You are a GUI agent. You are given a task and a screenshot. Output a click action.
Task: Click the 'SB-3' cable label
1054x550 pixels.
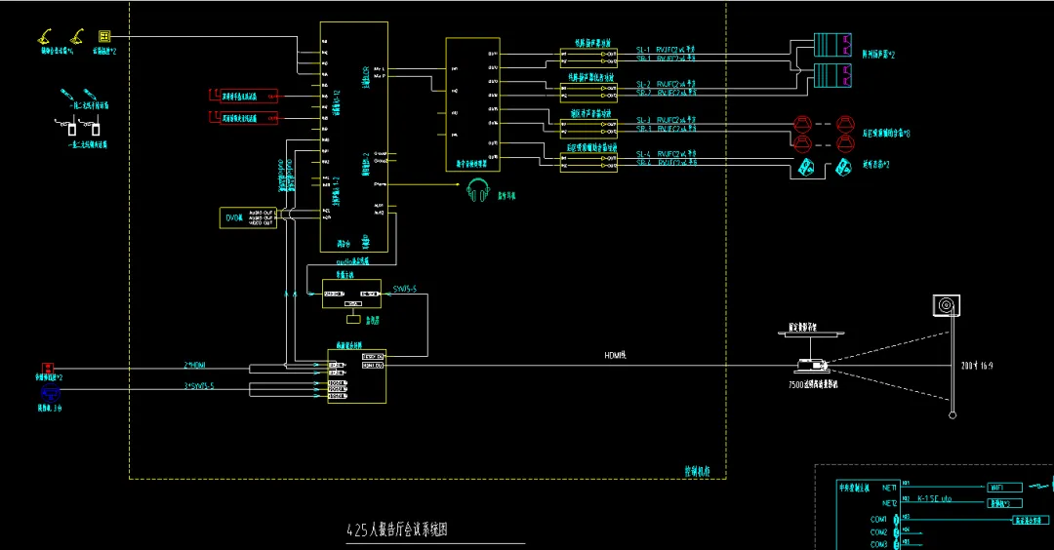pyautogui.click(x=643, y=129)
